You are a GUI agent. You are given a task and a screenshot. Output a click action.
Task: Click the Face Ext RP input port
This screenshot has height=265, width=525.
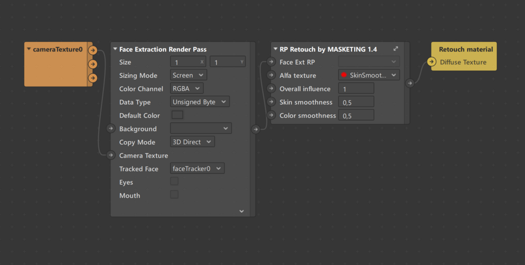271,62
